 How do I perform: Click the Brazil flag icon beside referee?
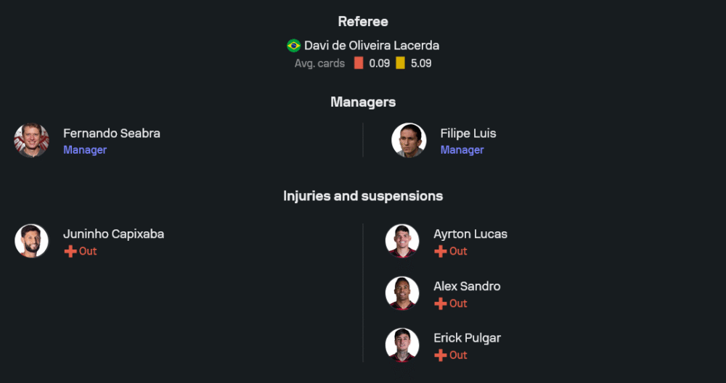tap(294, 46)
